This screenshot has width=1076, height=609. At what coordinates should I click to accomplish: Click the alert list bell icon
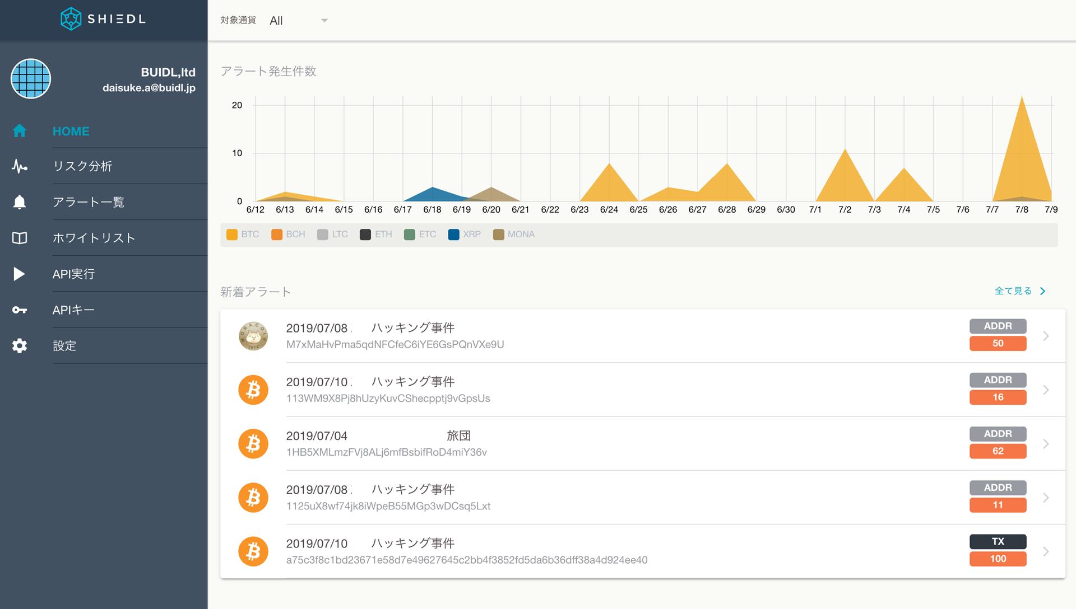coord(20,202)
